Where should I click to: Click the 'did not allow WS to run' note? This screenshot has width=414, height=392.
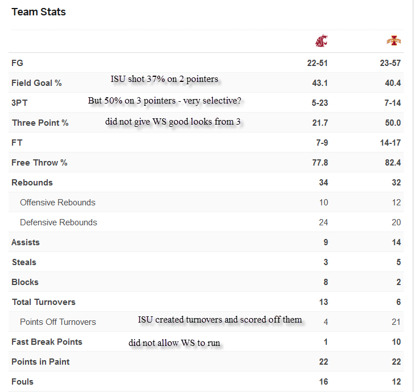[x=174, y=343]
